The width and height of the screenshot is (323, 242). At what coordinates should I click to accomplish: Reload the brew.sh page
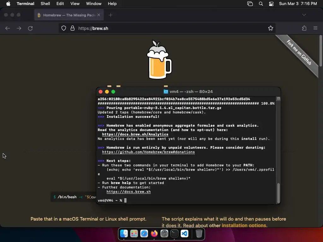coord(30,28)
